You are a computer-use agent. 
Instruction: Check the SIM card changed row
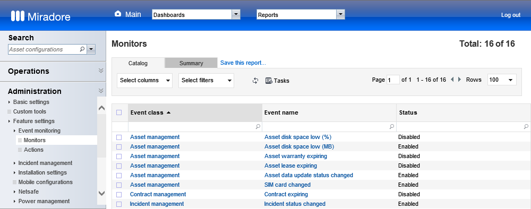point(119,185)
